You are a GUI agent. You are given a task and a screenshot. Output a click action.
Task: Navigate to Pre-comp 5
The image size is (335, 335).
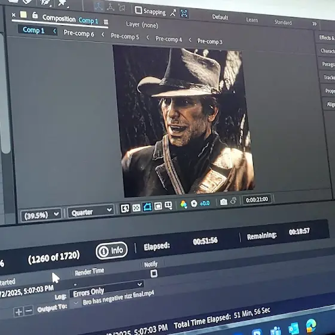tap(125, 36)
